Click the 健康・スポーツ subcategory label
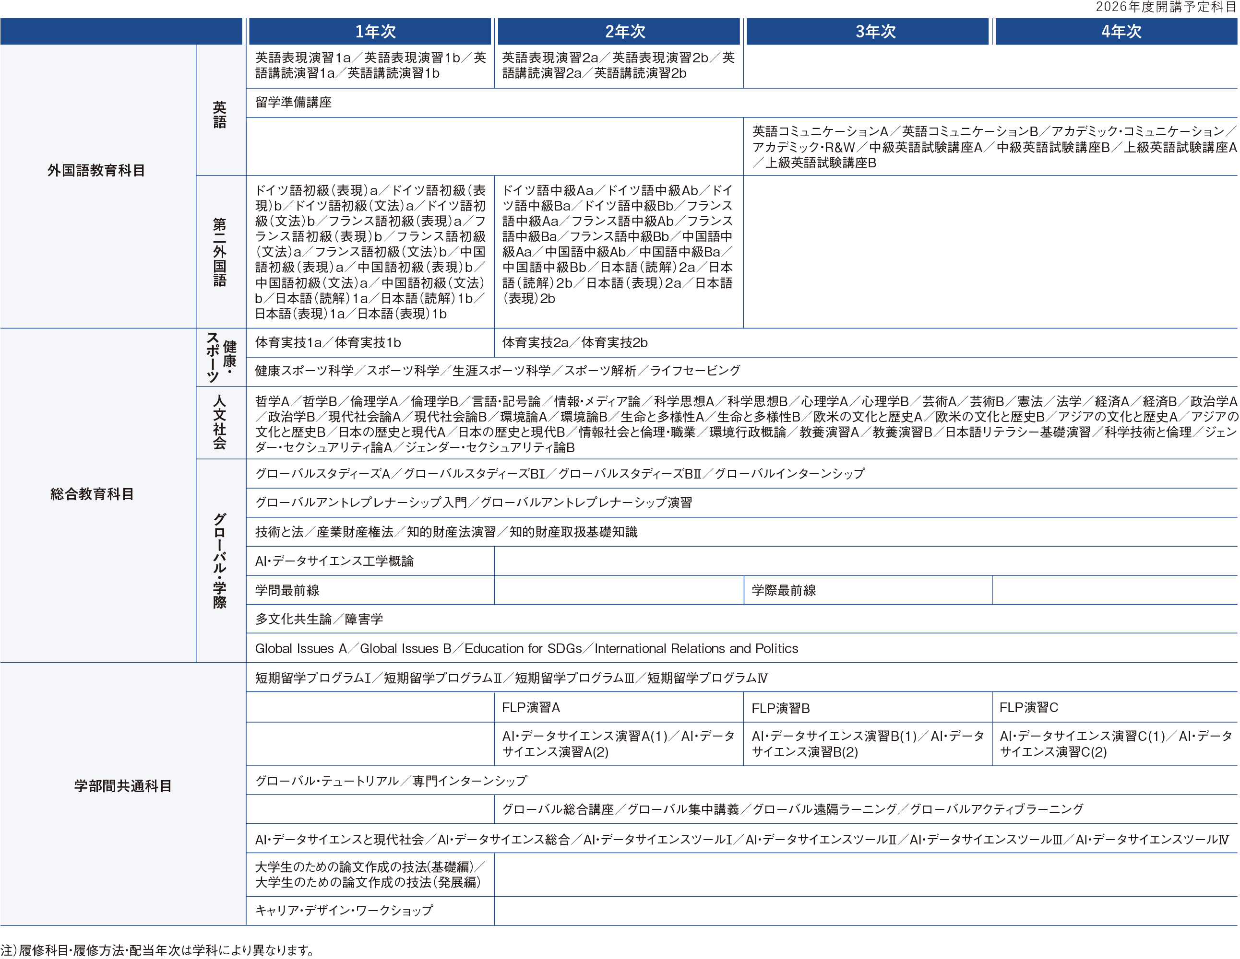The width and height of the screenshot is (1240, 959). (x=221, y=358)
